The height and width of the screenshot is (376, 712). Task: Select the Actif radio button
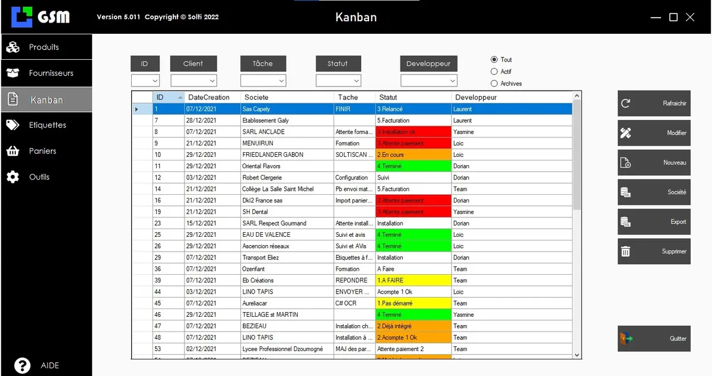point(494,71)
